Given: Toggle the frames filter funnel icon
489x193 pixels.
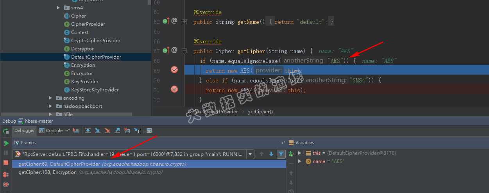Looking at the screenshot, I should [x=281, y=154].
